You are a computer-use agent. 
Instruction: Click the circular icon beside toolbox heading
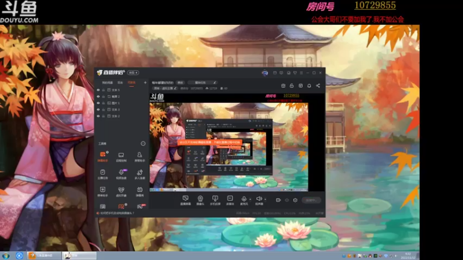click(x=143, y=143)
